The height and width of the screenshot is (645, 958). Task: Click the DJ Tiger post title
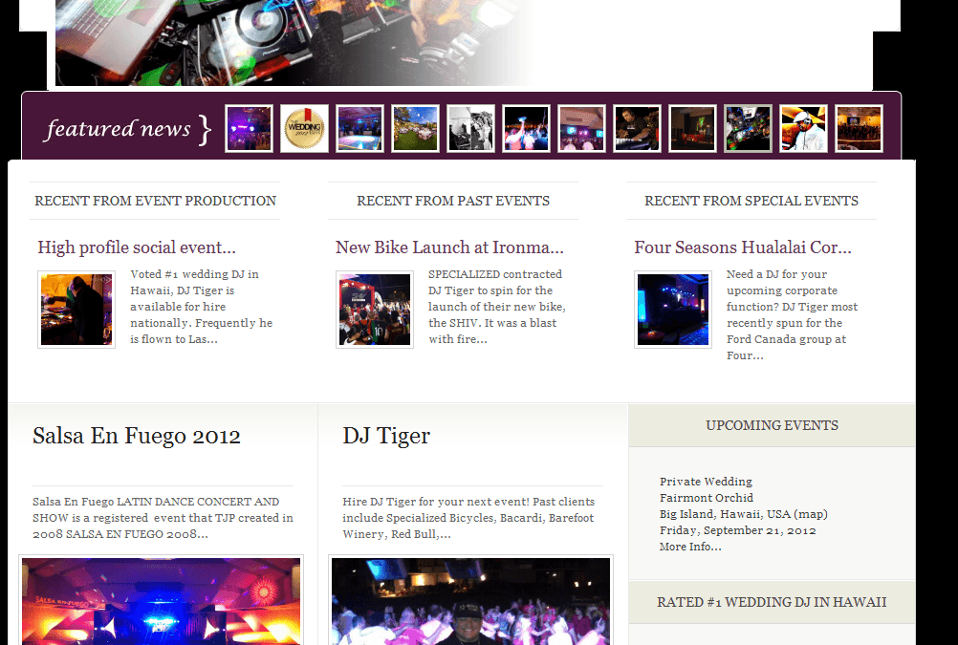coord(386,436)
